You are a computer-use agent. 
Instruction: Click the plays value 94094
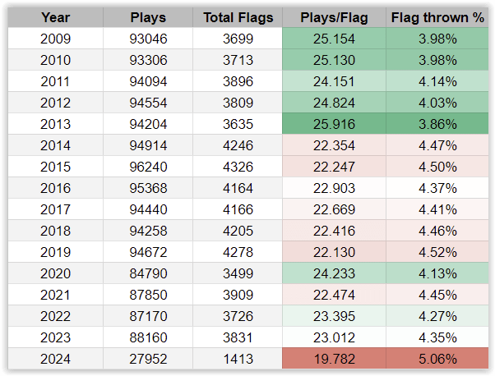pyautogui.click(x=148, y=81)
